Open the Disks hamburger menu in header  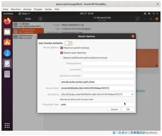click(40, 19)
